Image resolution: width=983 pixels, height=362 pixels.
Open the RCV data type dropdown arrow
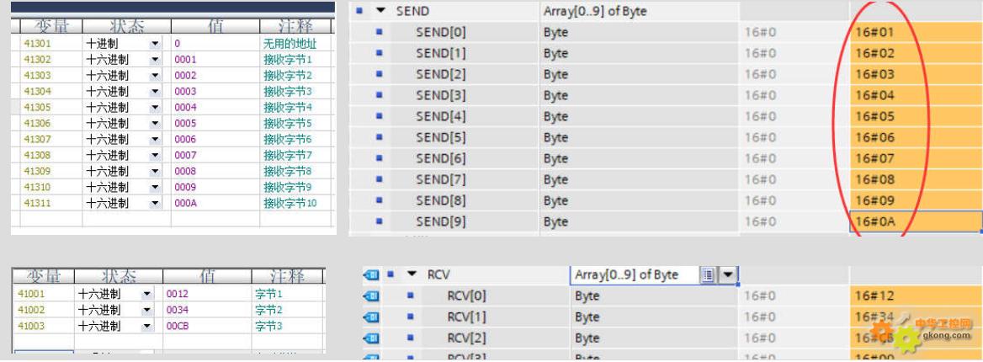tap(727, 274)
